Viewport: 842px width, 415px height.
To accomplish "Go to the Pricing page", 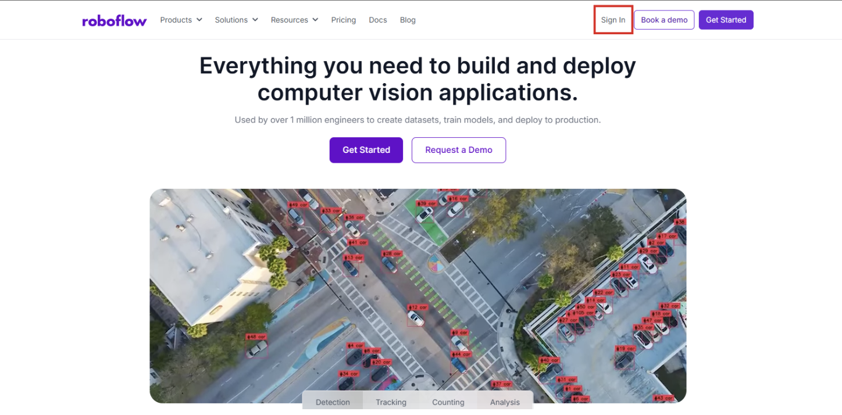I will tap(343, 20).
